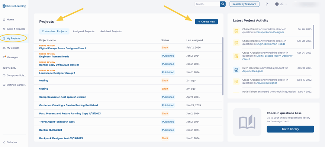Open Banker Copy 09/19/2022 class #1
This screenshot has width=325, height=147.
click(x=59, y=65)
